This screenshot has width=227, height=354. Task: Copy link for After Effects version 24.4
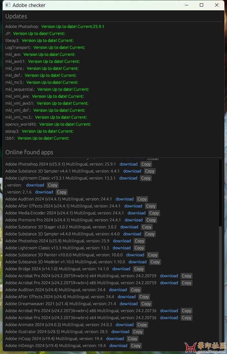click(x=144, y=297)
